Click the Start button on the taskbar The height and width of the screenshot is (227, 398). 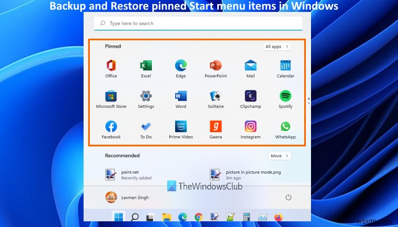(x=118, y=217)
